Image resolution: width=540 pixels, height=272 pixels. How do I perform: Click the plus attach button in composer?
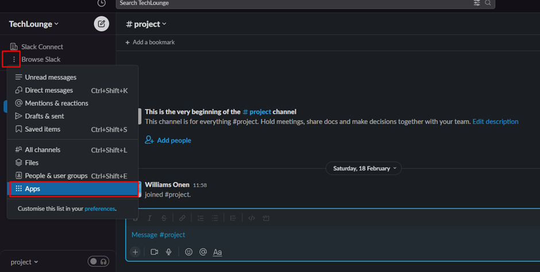(x=136, y=252)
